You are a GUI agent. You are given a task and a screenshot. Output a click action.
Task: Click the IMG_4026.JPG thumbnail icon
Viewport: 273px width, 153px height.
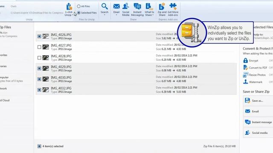point(46,36)
